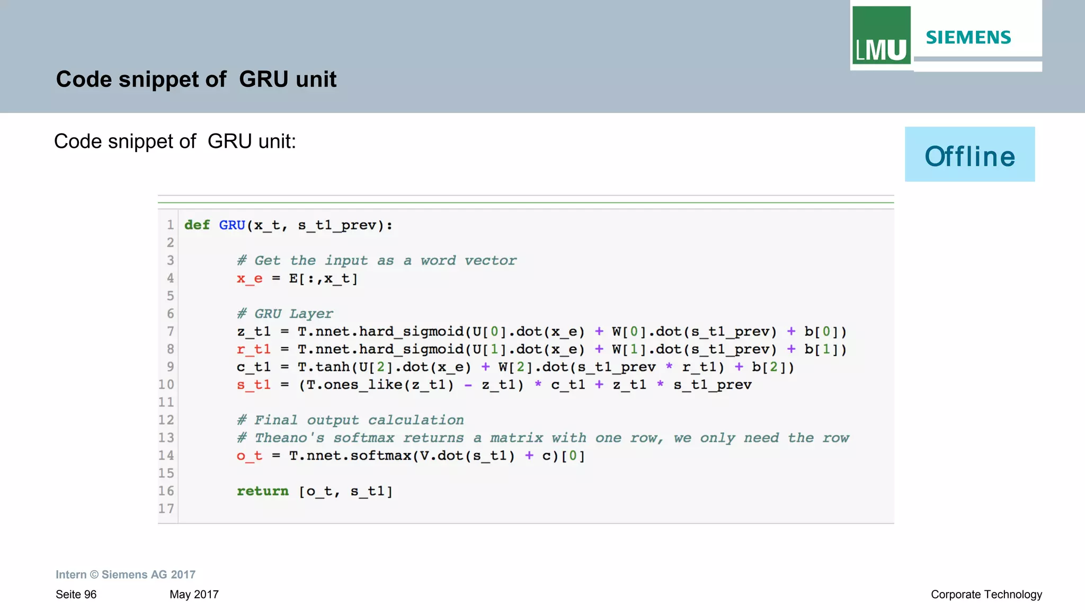Click the c_t1 T.tanh code line
Screen dimensions: 1085x610
pyautogui.click(x=515, y=367)
